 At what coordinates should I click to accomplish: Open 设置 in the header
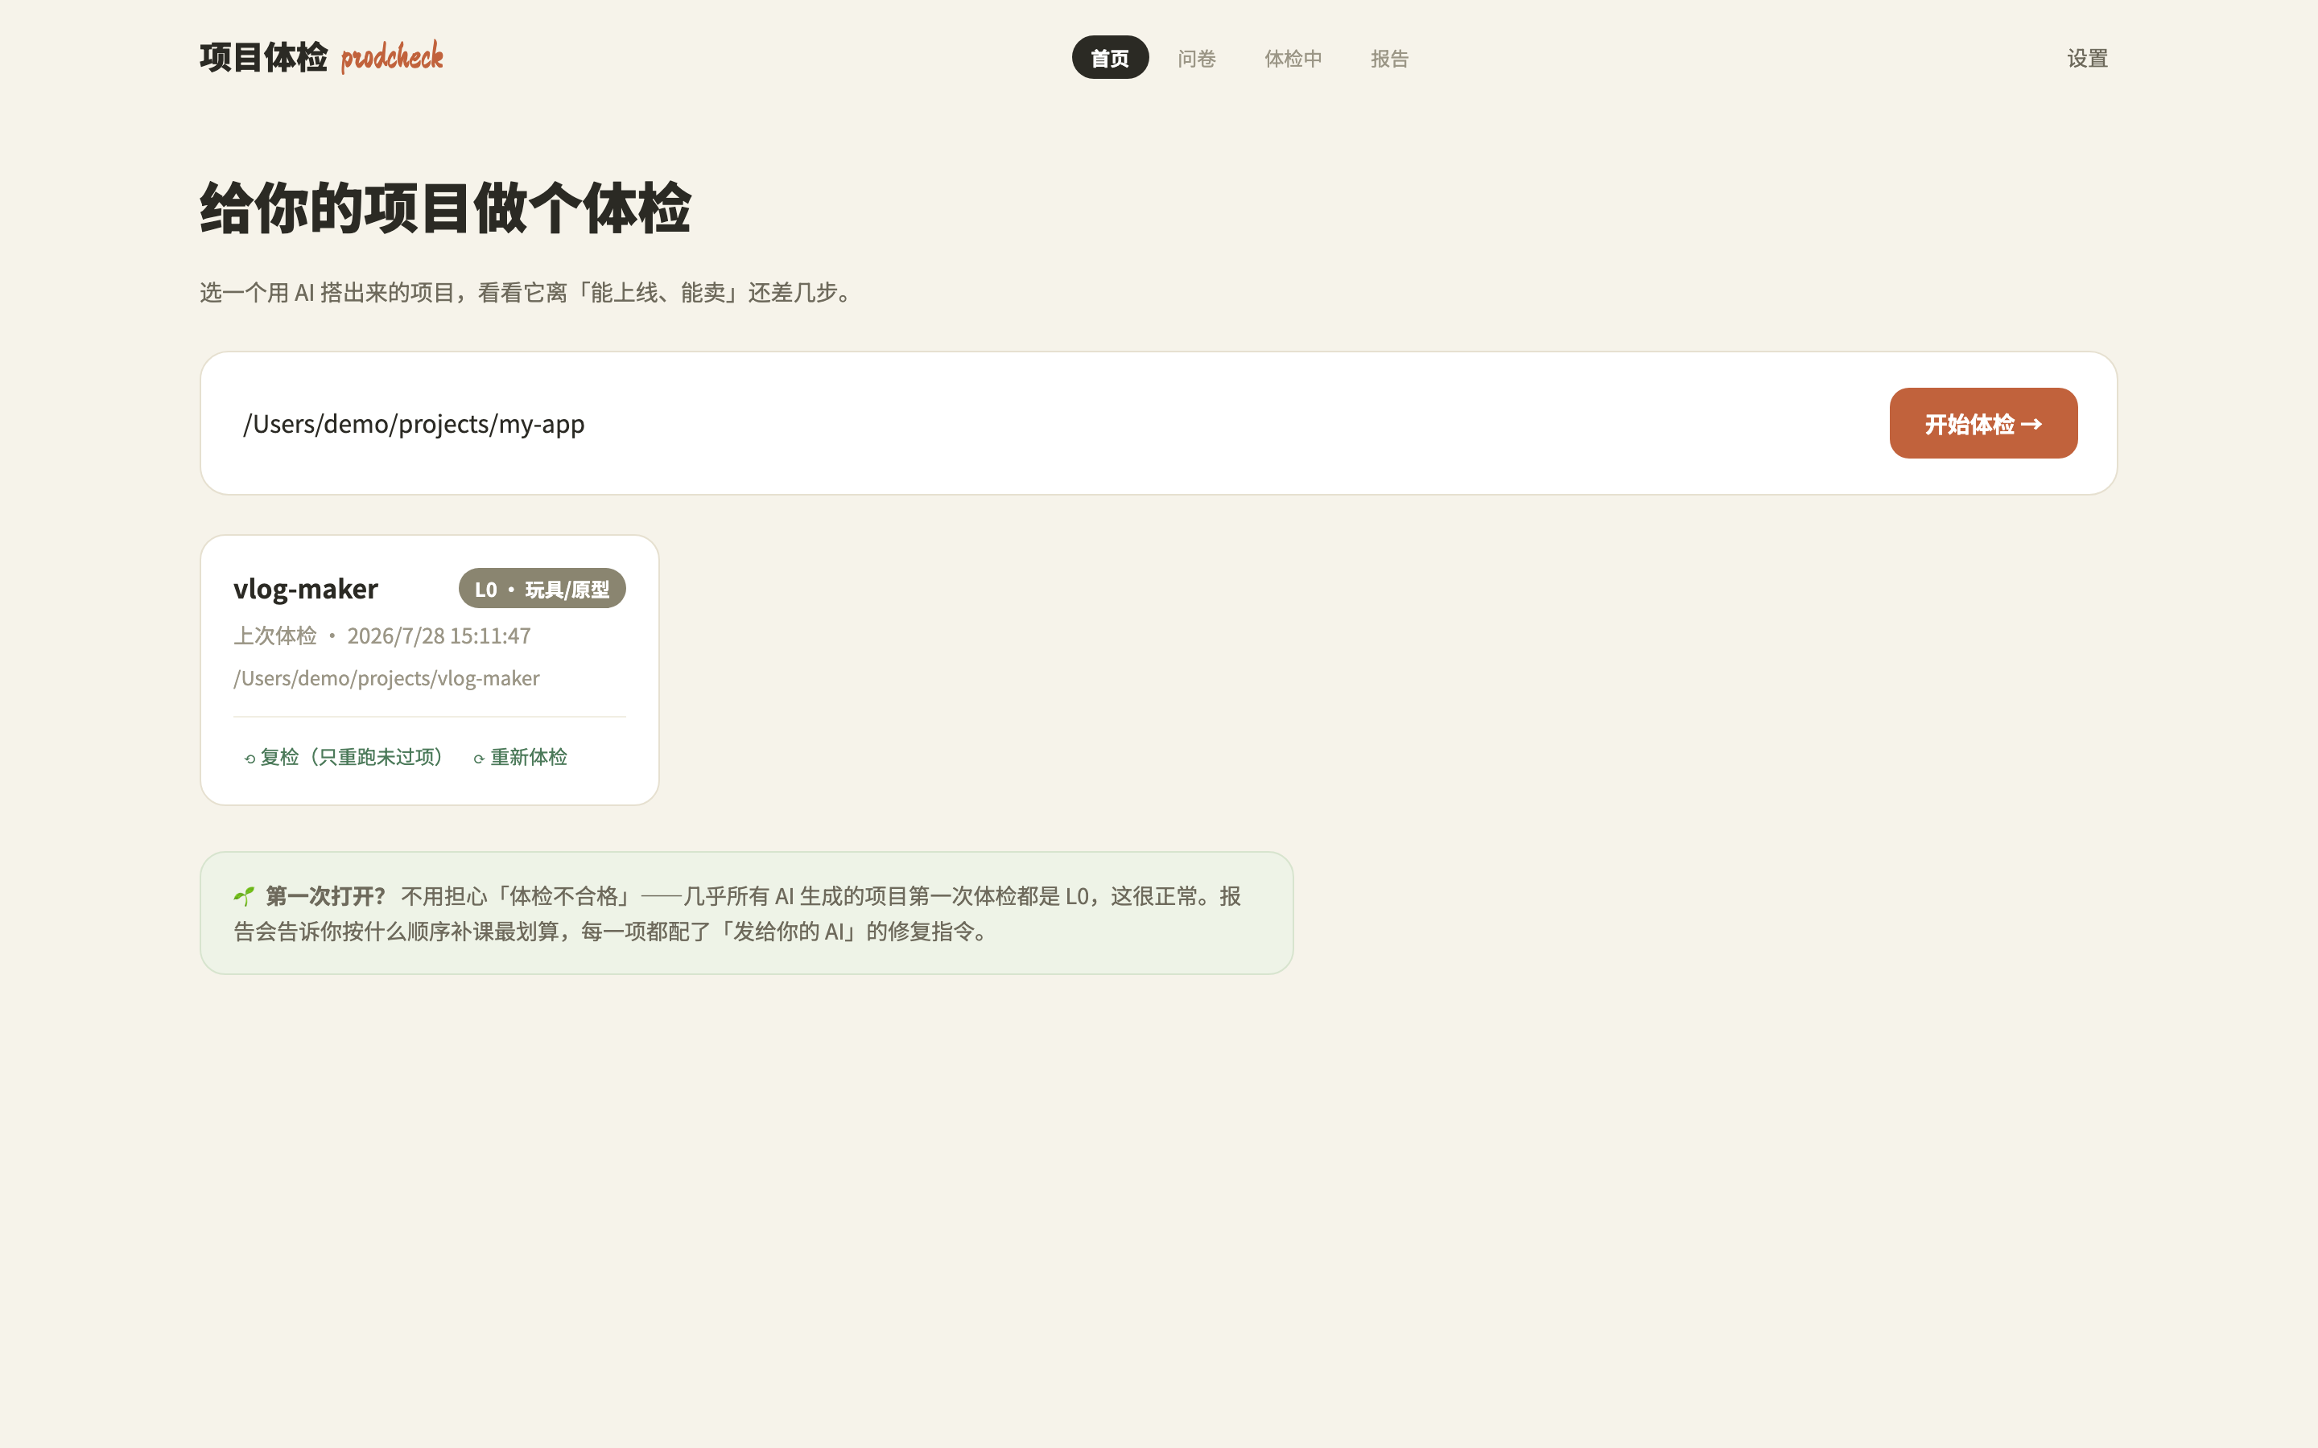click(x=2087, y=57)
